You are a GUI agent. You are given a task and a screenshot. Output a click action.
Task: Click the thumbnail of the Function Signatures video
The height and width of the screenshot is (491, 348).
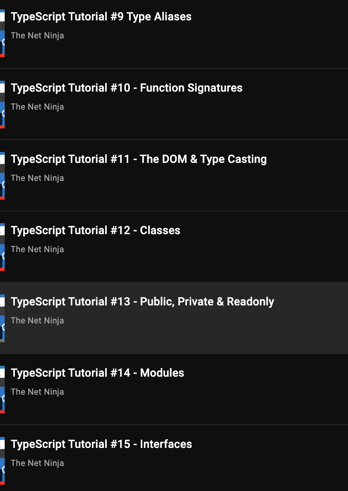pyautogui.click(x=2, y=103)
